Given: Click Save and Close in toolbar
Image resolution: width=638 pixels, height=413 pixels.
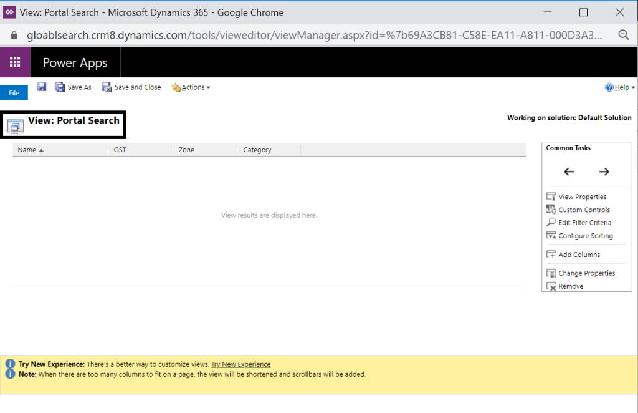Looking at the screenshot, I should point(131,87).
